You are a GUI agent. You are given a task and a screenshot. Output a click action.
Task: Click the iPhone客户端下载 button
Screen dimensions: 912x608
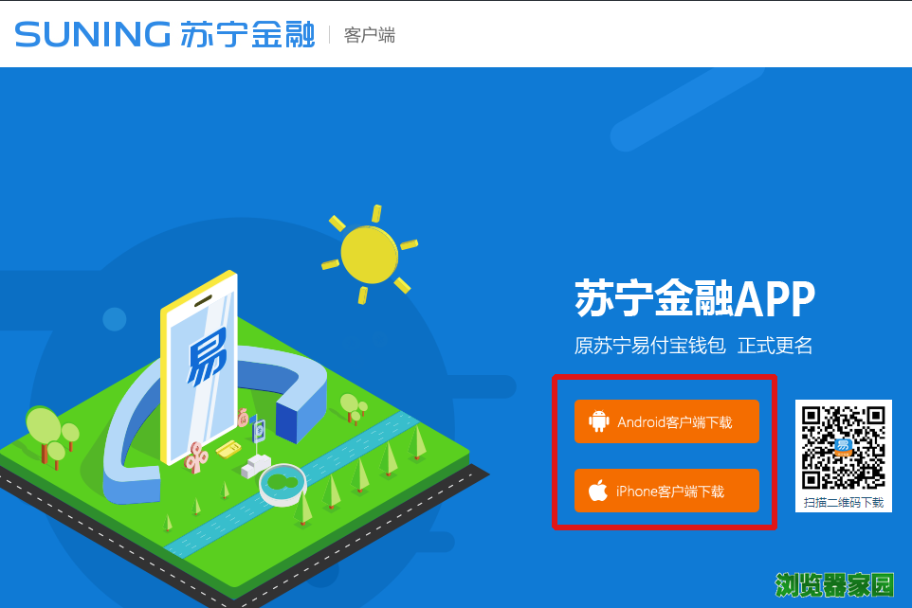tap(666, 491)
